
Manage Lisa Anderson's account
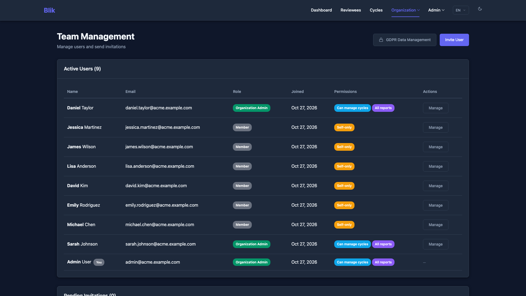click(x=435, y=166)
